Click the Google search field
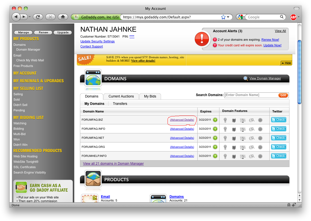The width and height of the screenshot is (311, 221). pos(263,17)
